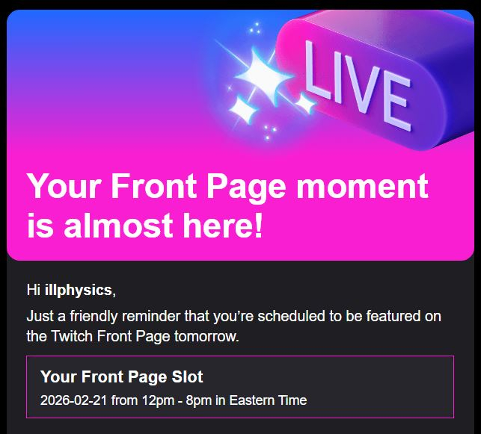Click the blue gradient area of the banner
The image size is (481, 434).
[90, 45]
